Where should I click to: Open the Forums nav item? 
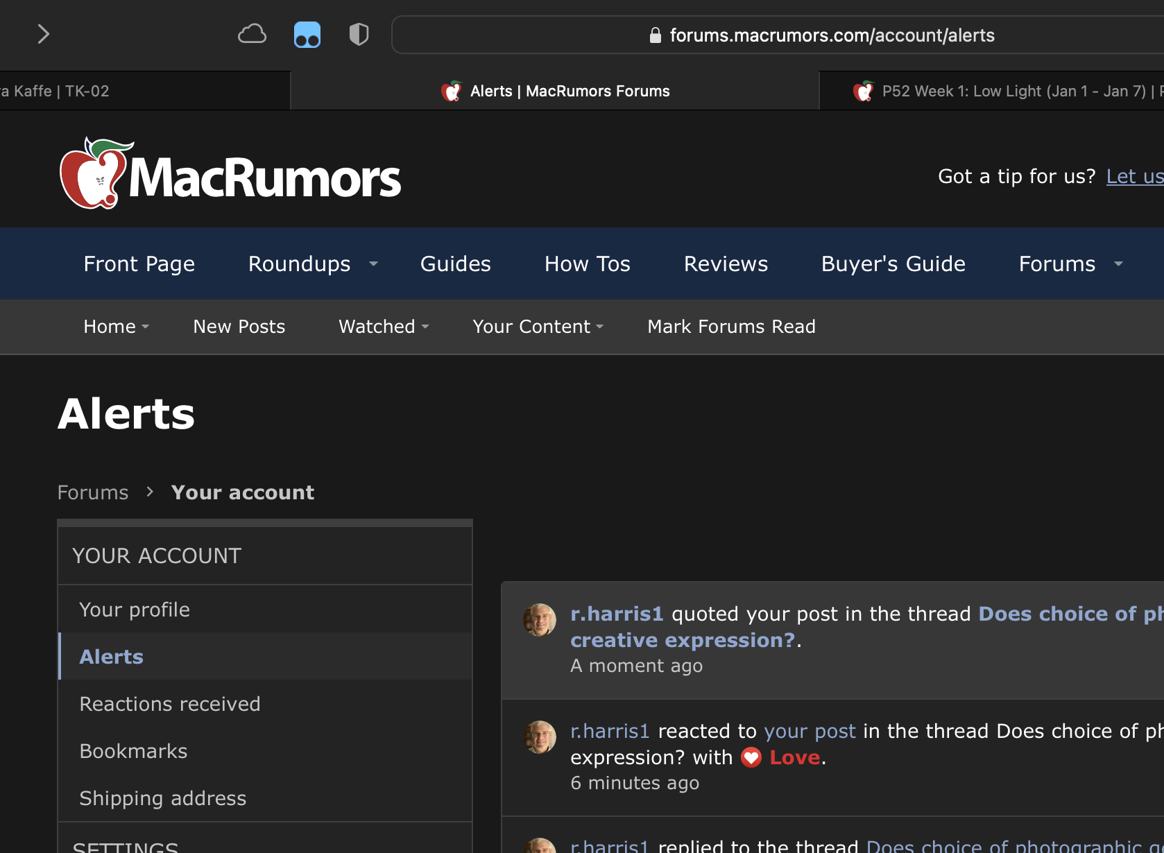tap(1056, 264)
